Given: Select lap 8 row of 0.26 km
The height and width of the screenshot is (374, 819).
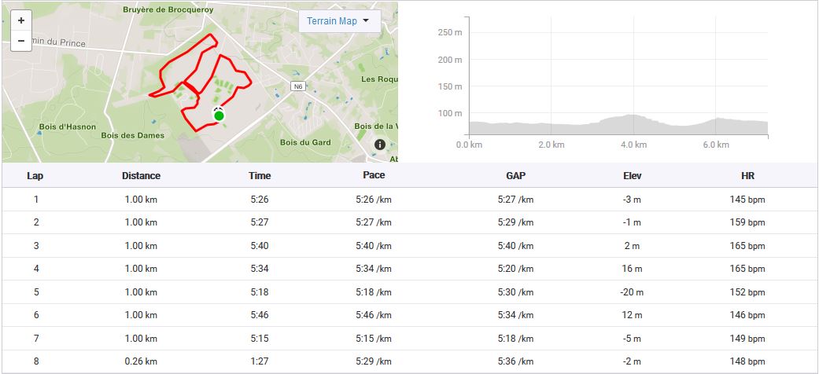Looking at the screenshot, I should pos(409,361).
